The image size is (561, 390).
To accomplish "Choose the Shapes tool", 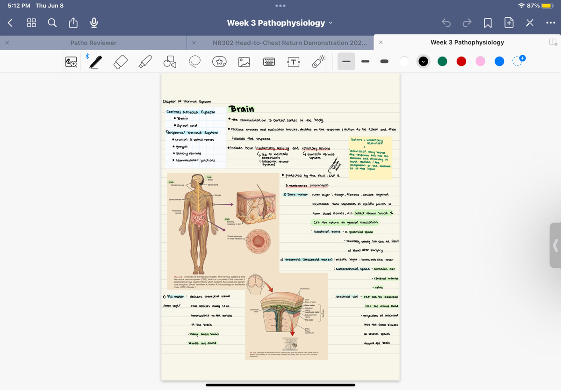I will coord(170,62).
